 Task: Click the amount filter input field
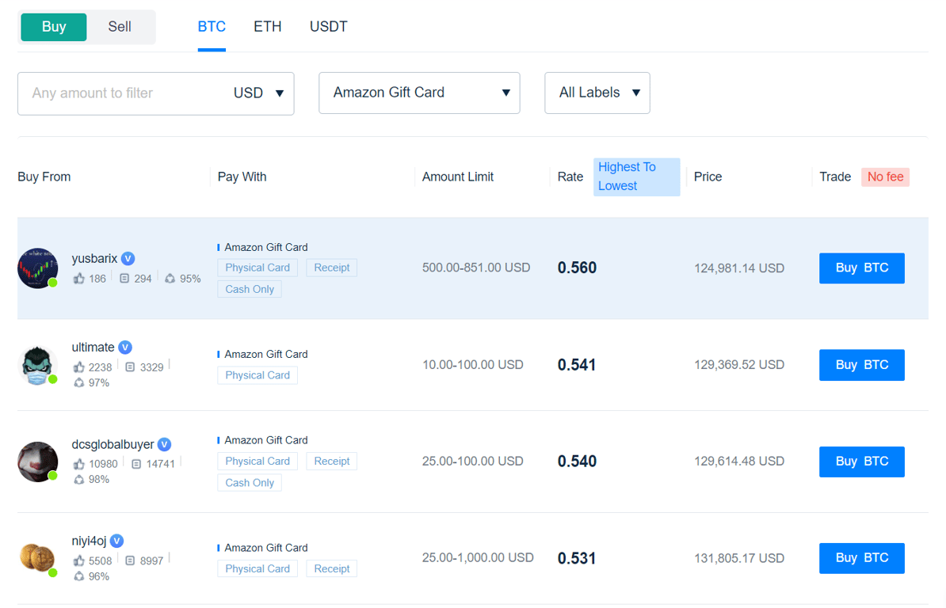point(119,93)
